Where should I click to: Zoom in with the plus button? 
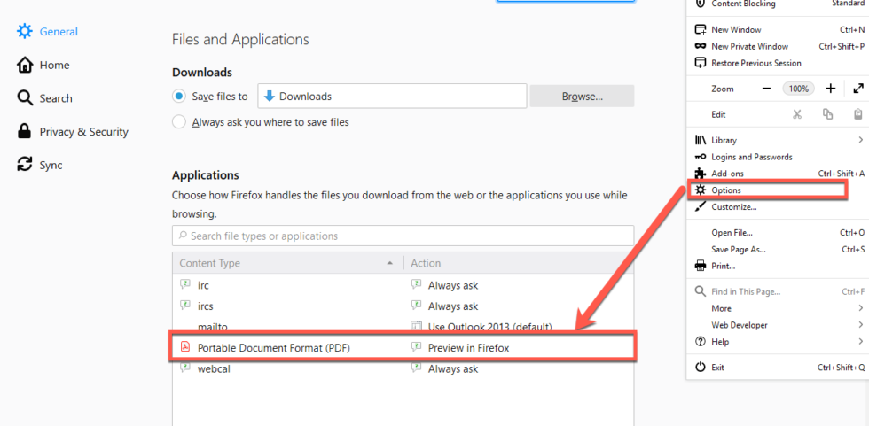(x=830, y=89)
